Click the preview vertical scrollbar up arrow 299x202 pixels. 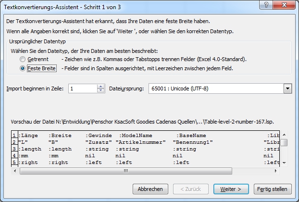pos(285,134)
